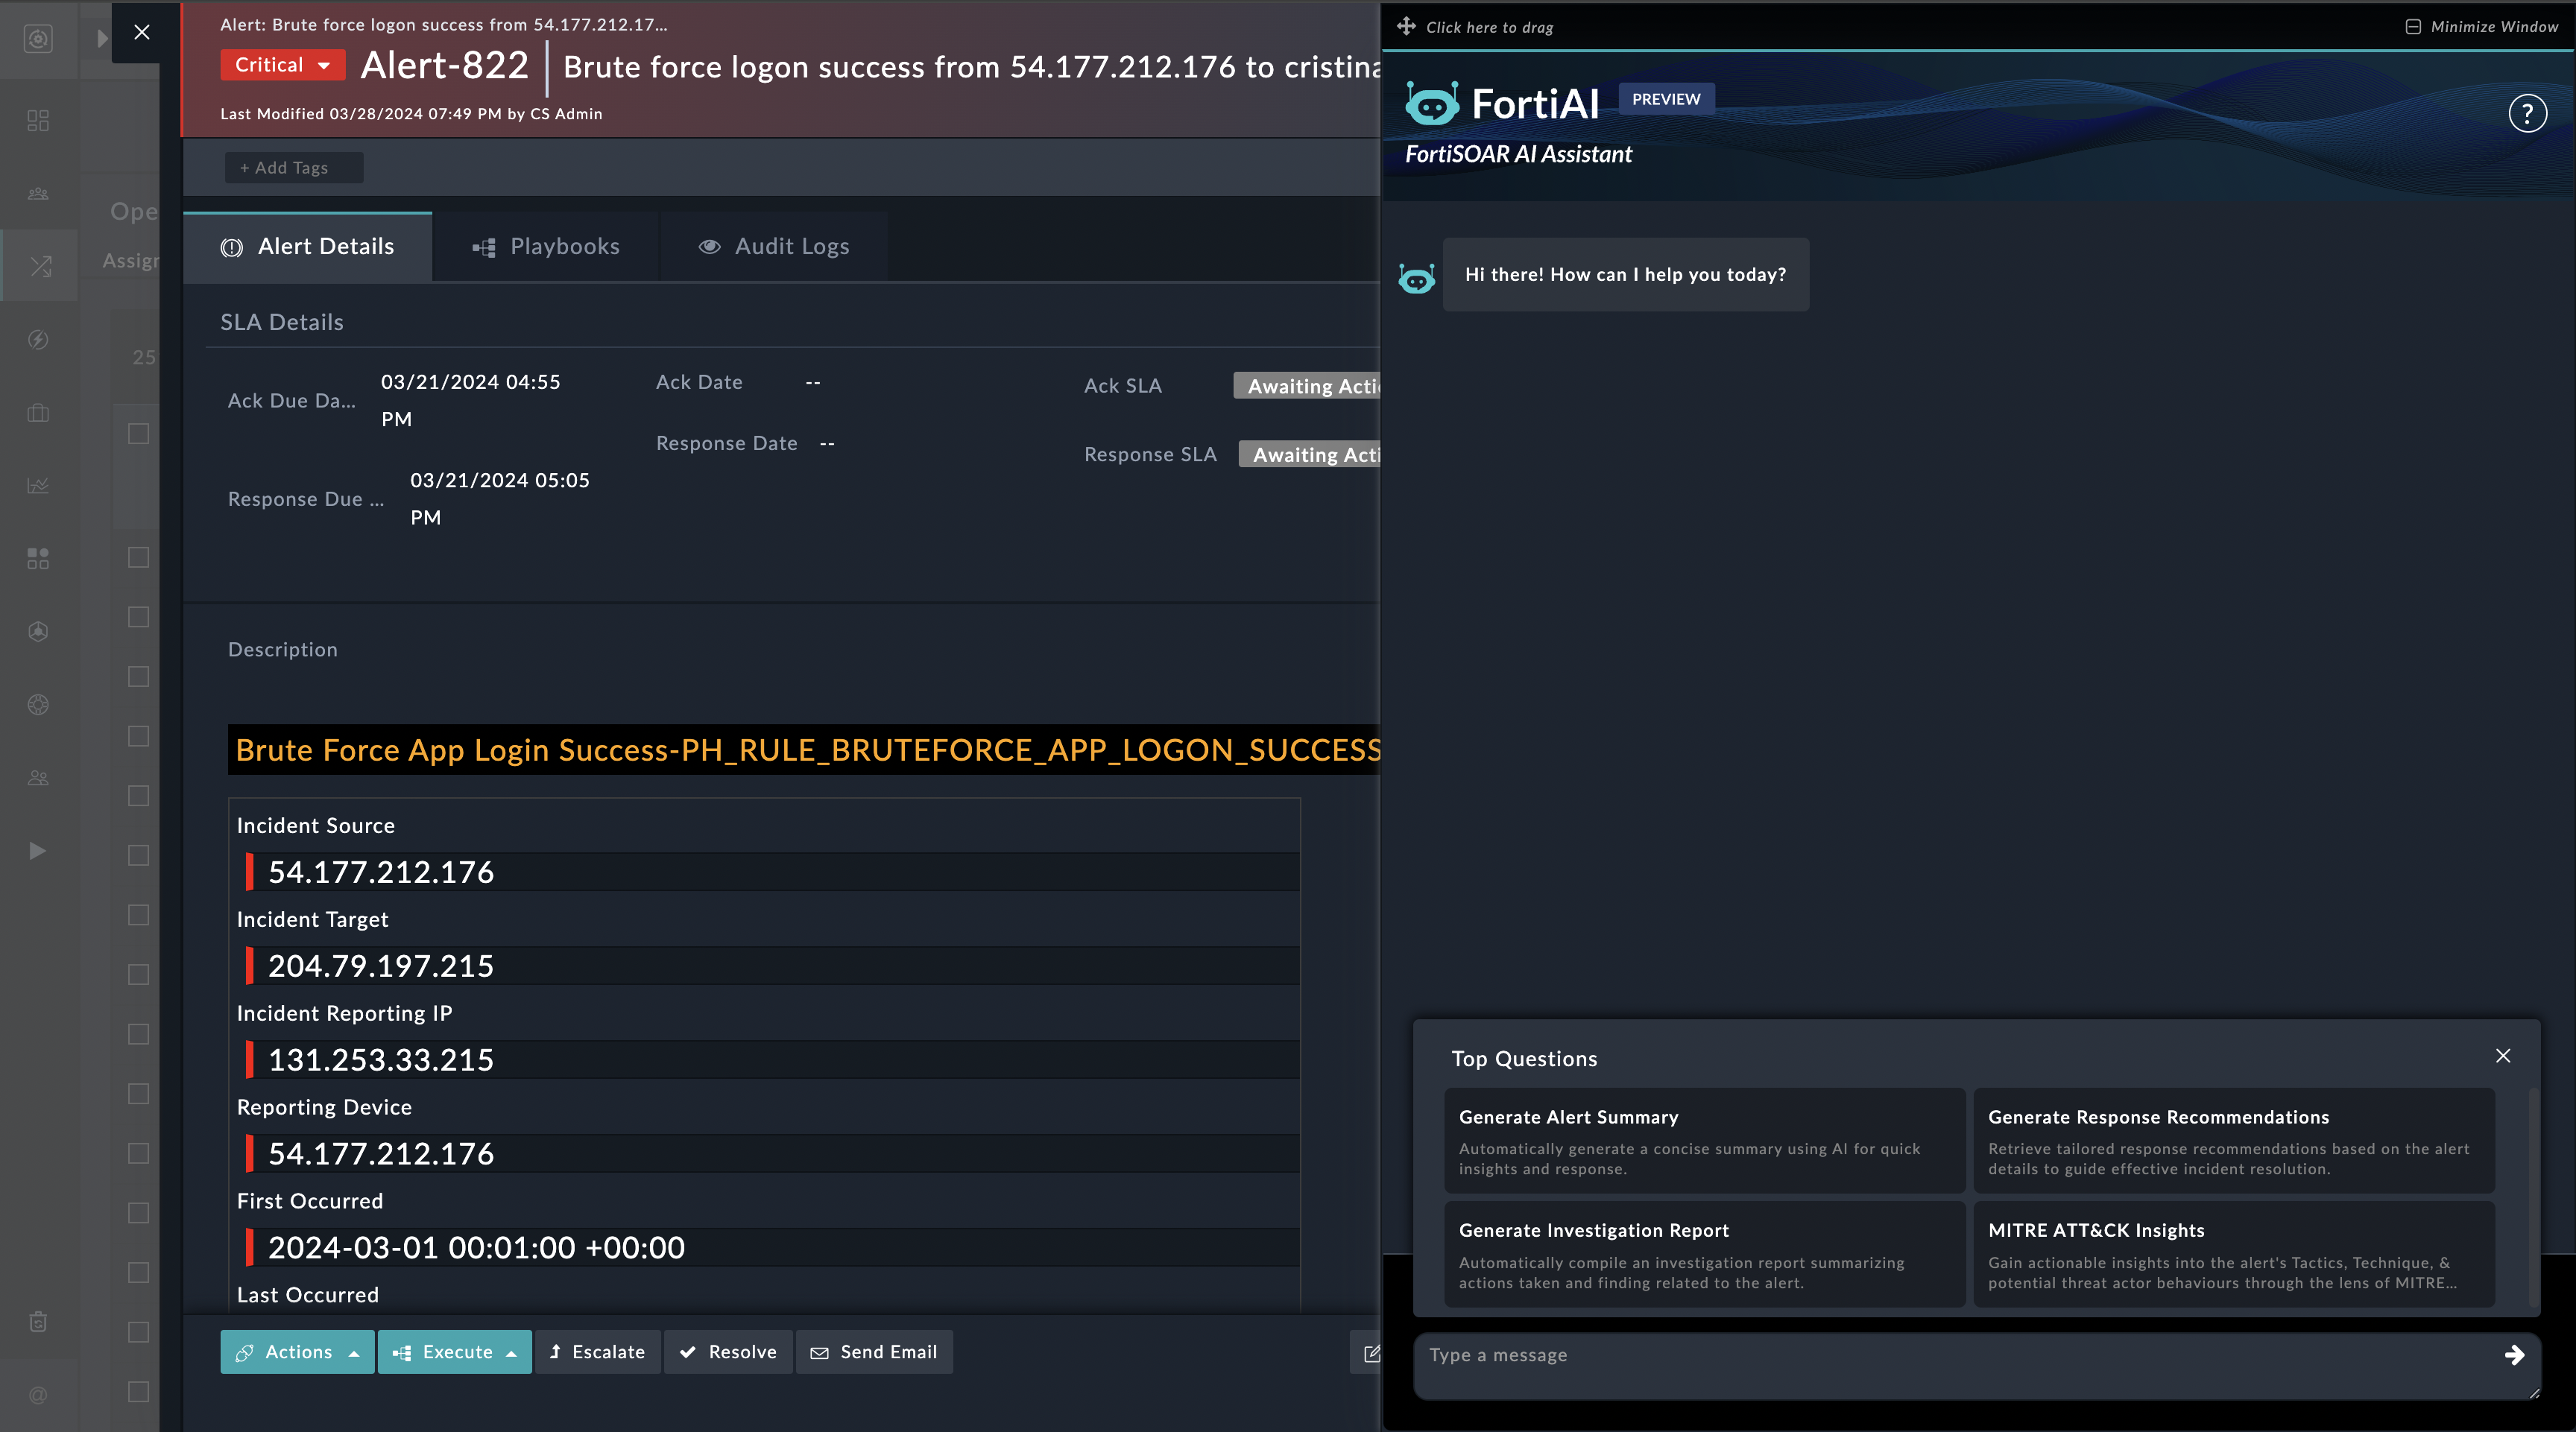Click the drag handle move icon
This screenshot has height=1432, width=2576.
pos(1406,27)
